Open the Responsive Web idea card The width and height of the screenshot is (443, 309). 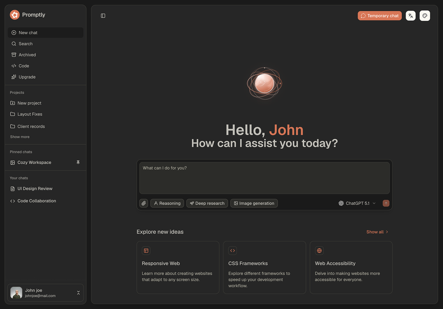[178, 267]
